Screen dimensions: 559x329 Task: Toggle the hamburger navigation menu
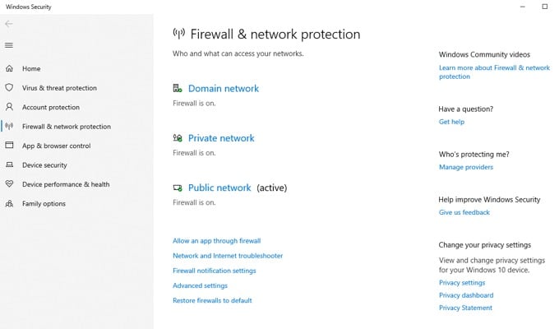(x=9, y=45)
